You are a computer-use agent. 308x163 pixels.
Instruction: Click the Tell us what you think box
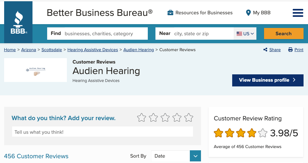(x=102, y=132)
